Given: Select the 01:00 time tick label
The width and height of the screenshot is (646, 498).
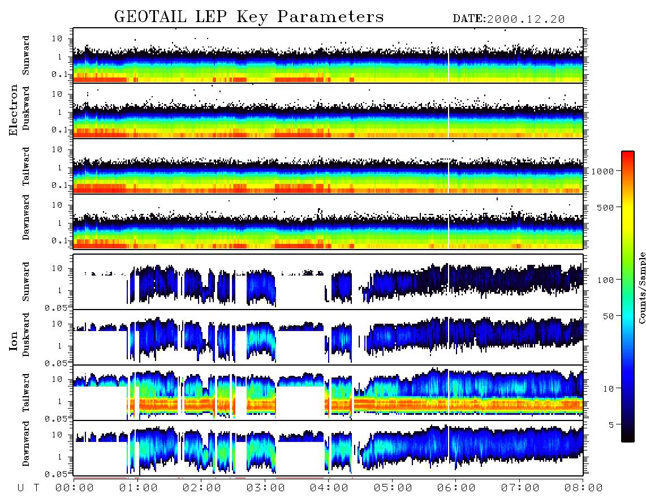Looking at the screenshot, I should [x=139, y=488].
